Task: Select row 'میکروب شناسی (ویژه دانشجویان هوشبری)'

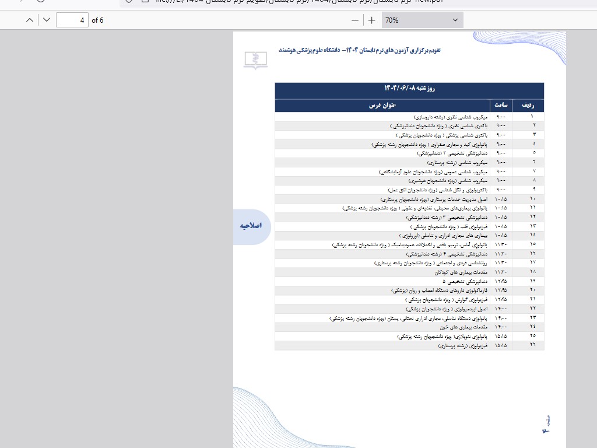Action: [409, 181]
